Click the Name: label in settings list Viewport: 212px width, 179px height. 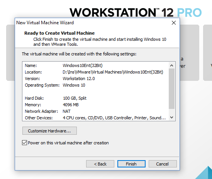pos(31,65)
